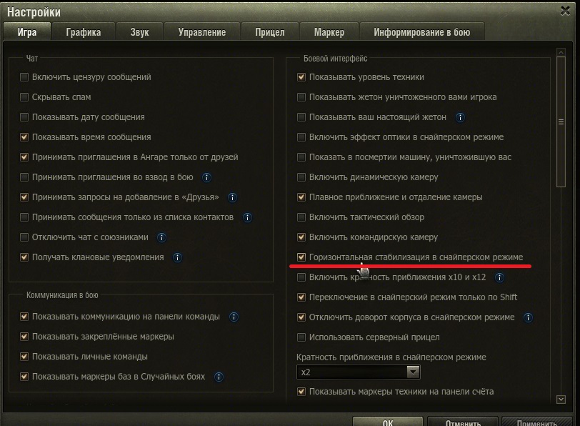Open info icon for «Получать клановые уведомления»

click(x=177, y=257)
